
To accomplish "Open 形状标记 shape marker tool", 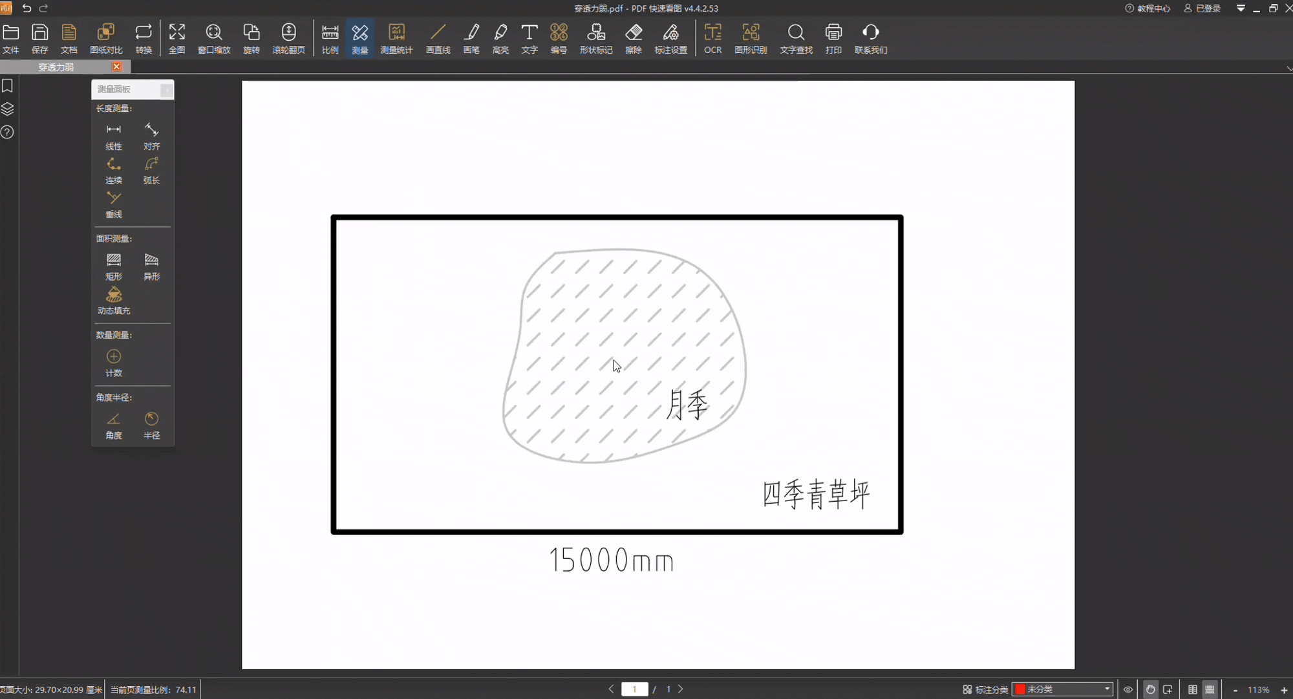I will 596,39.
